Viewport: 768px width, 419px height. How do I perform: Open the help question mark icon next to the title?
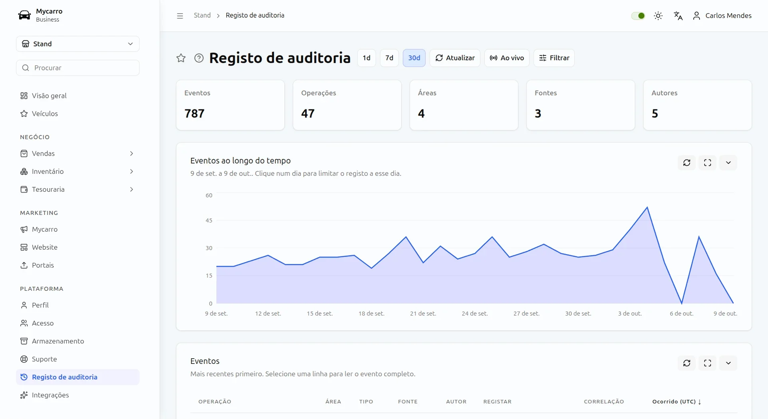(x=199, y=58)
